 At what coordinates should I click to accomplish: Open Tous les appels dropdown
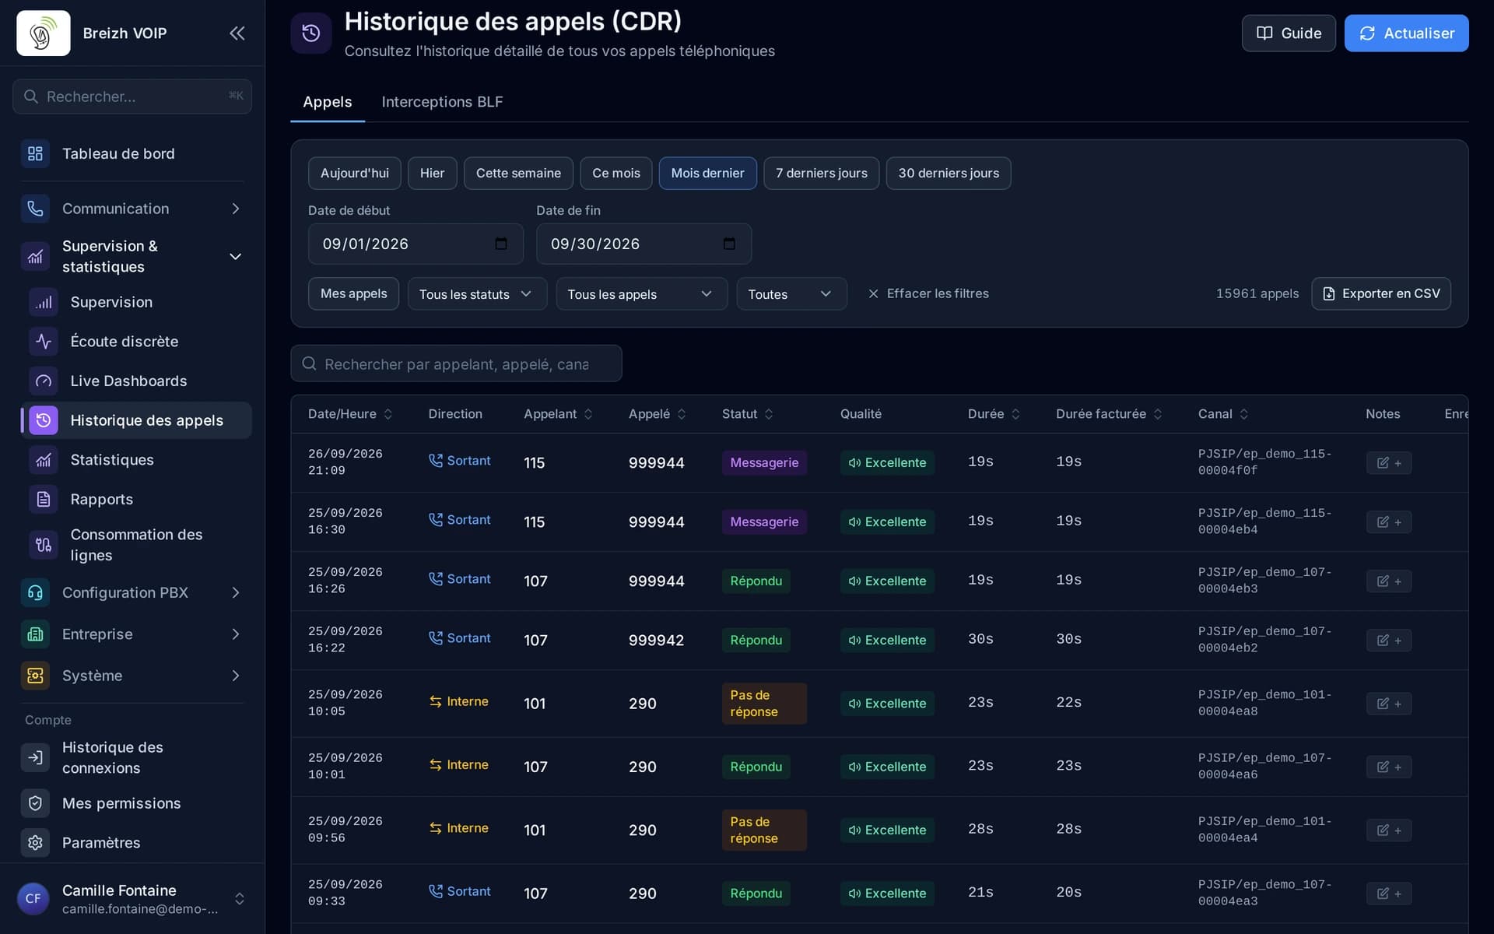click(x=641, y=293)
